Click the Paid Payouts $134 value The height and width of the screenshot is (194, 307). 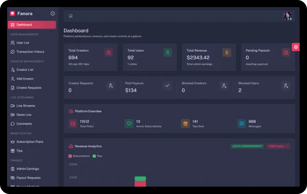coord(131,90)
